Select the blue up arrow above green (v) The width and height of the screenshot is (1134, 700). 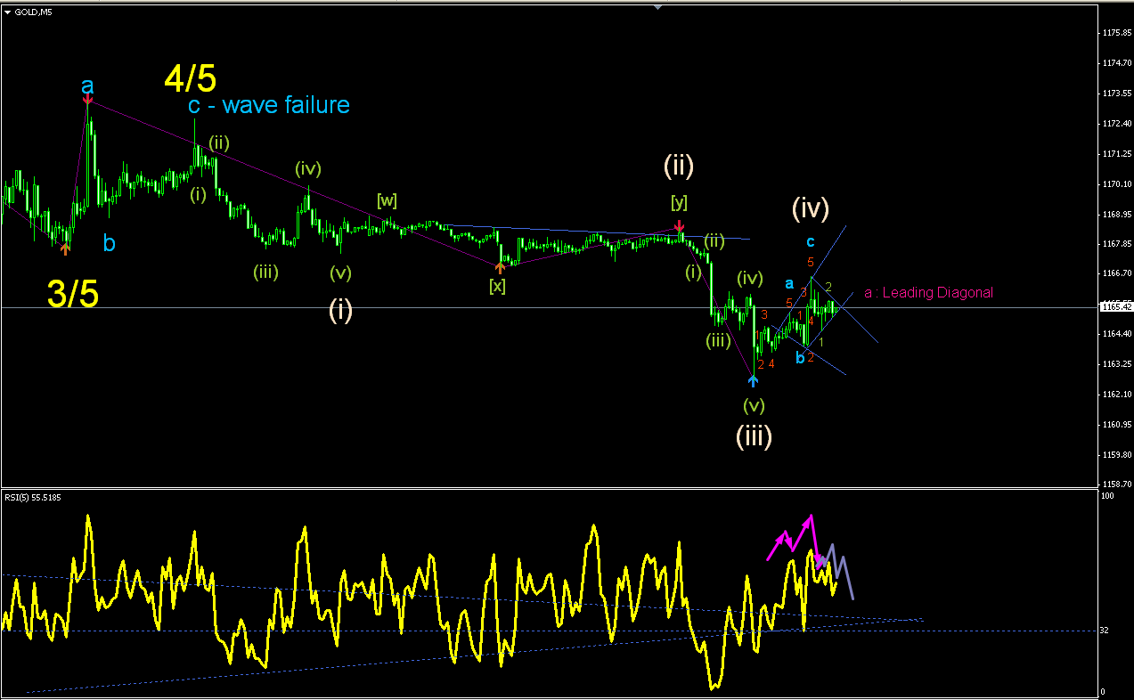753,381
